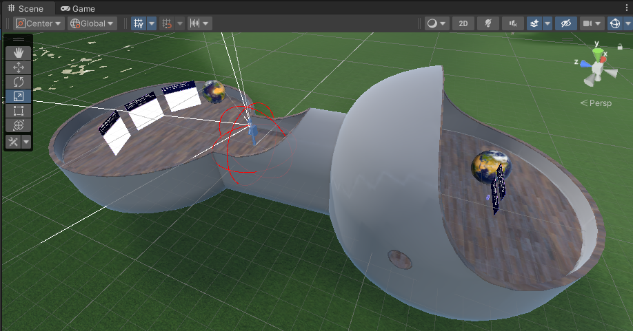Toggle scene audio mute button

(513, 23)
